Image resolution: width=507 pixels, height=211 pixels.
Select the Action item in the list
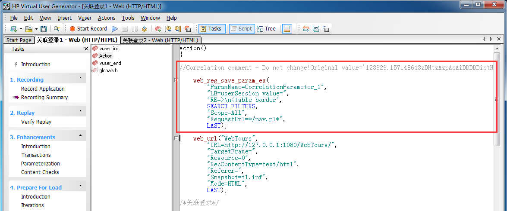point(105,56)
